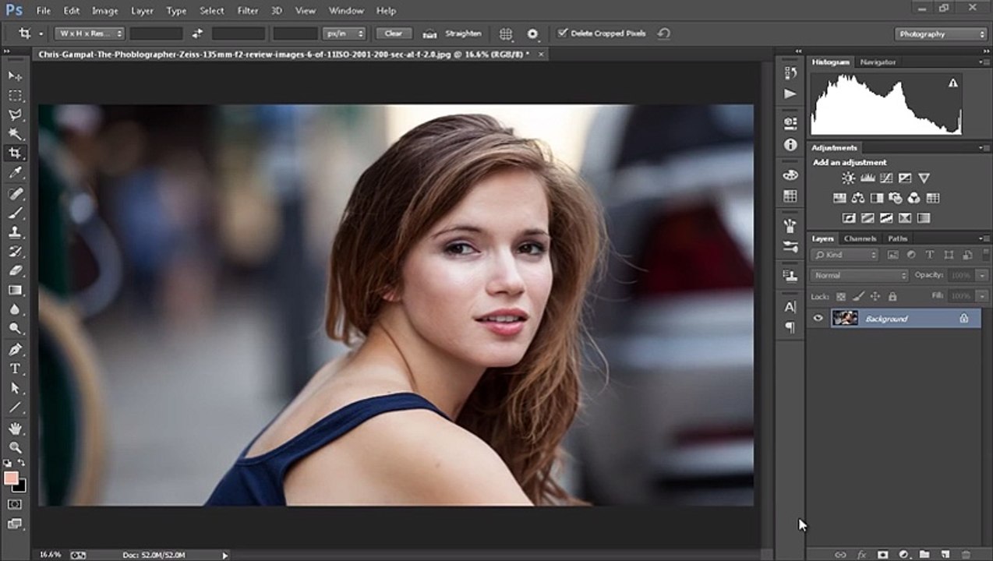
Task: Add a Curves adjustment
Action: (886, 178)
